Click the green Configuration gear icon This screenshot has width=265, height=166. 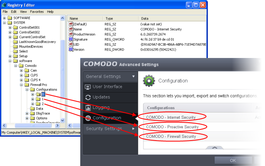coord(149,81)
